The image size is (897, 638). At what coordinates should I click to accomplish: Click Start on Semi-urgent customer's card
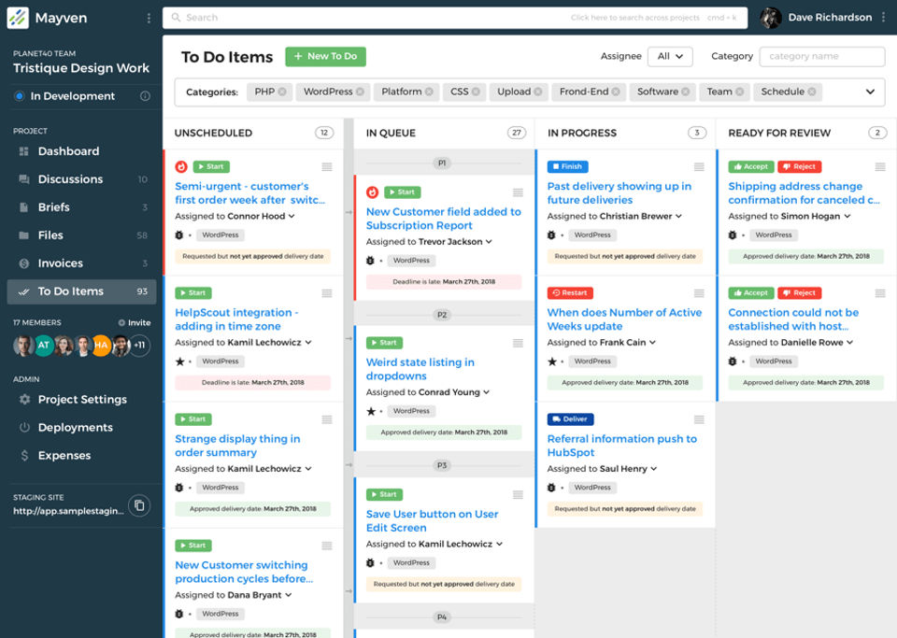(x=212, y=167)
